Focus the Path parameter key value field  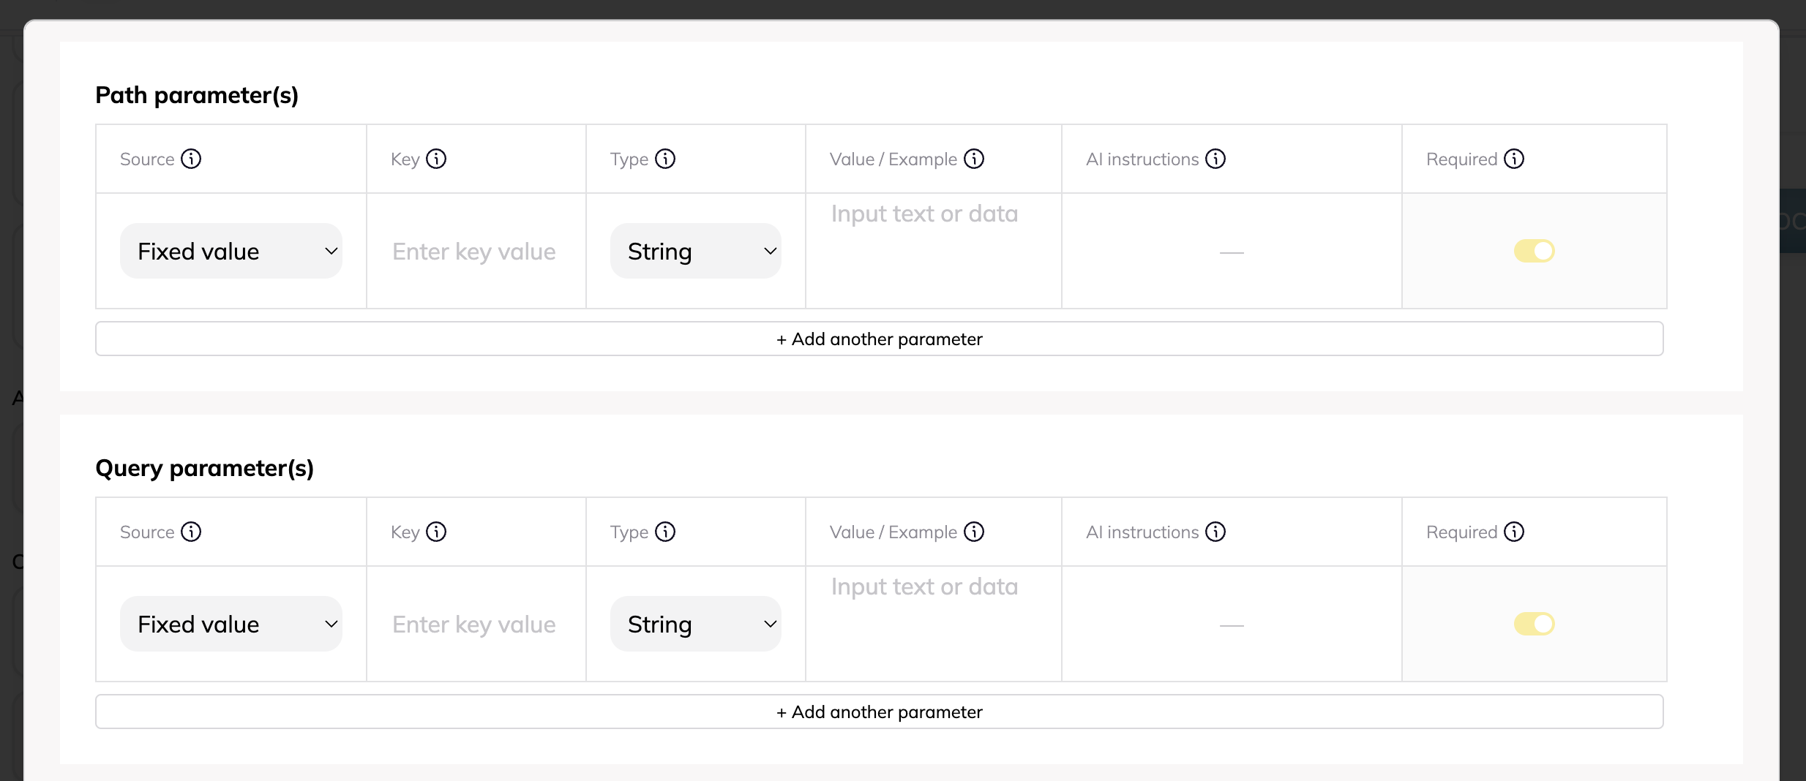pos(474,251)
